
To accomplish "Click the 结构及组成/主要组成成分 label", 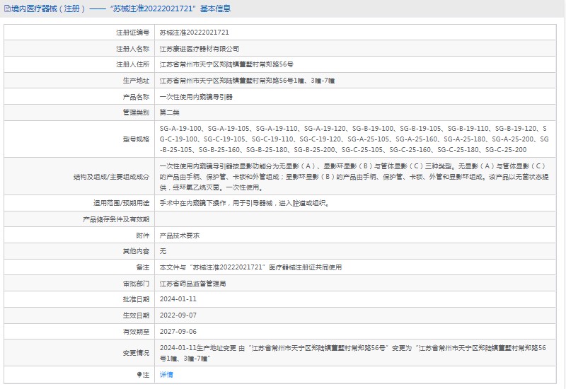I will click(x=111, y=178).
